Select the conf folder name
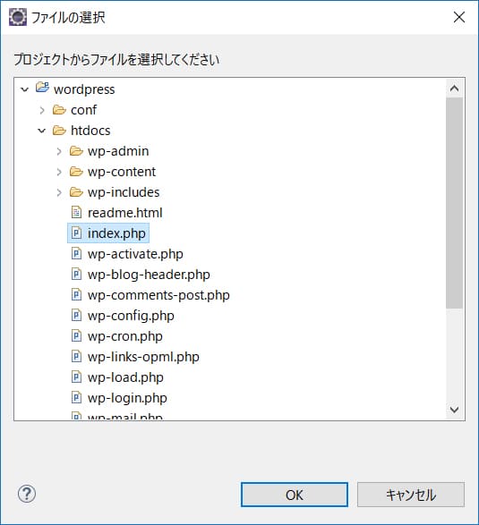 (x=83, y=110)
